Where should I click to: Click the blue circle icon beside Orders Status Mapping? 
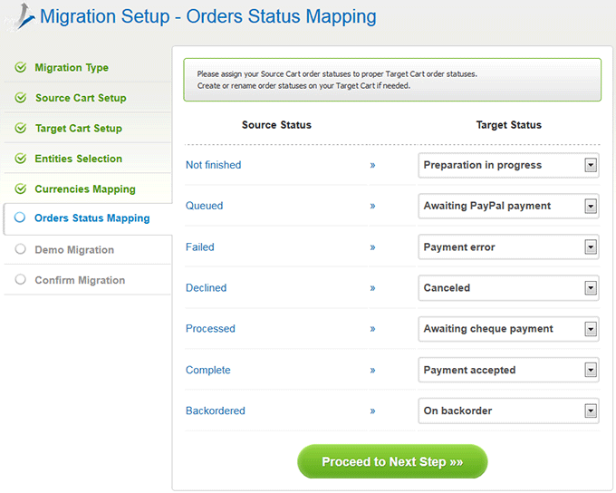coord(20,217)
